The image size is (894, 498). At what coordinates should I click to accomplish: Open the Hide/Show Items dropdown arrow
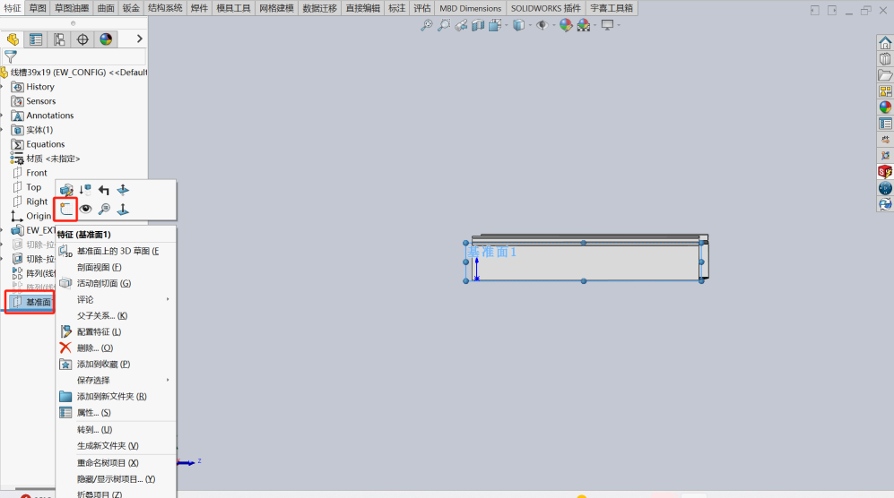point(553,25)
